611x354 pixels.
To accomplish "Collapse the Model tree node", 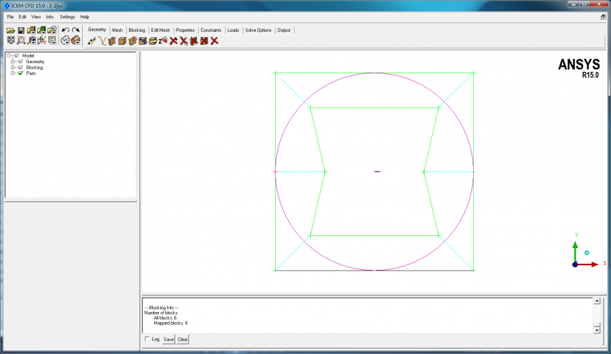I will (8, 56).
